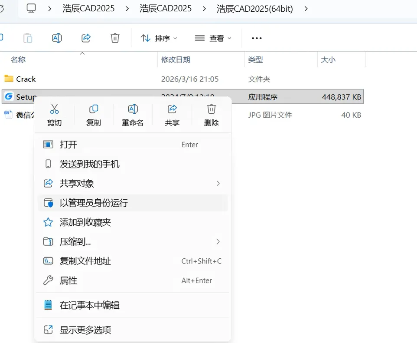417x343 pixels.
Task: Select the Crack folder name
Action: (26, 79)
